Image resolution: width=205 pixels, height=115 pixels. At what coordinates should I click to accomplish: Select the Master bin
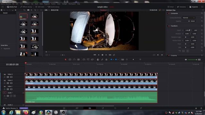click(5, 13)
